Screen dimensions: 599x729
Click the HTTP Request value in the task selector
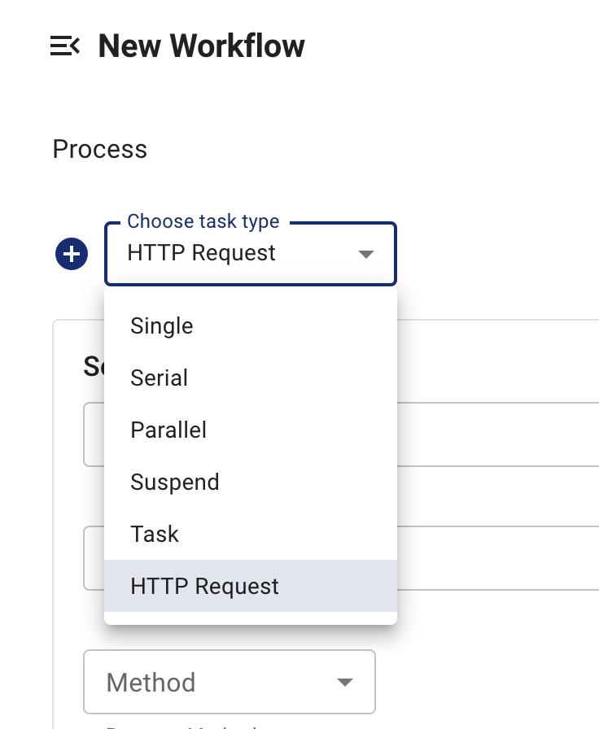coord(199,254)
